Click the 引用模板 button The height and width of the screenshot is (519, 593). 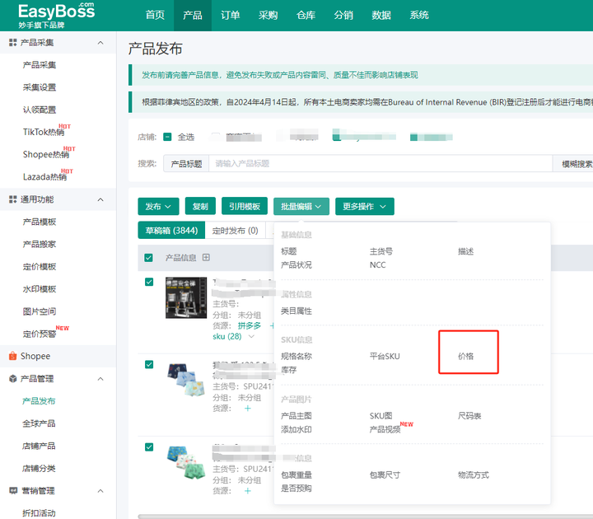pos(244,206)
